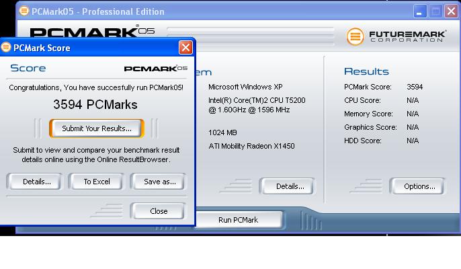
Task: Open Details in PCMark Score dialog
Action: coord(37,182)
